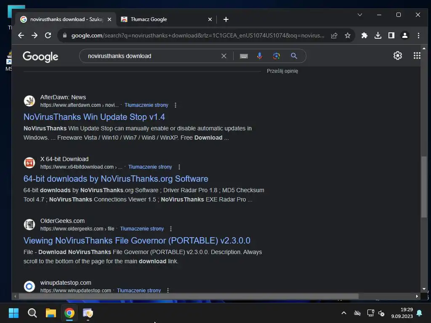Translate x64bitdownload page via Tłumaczenie strony
The height and width of the screenshot is (323, 431).
click(x=150, y=167)
